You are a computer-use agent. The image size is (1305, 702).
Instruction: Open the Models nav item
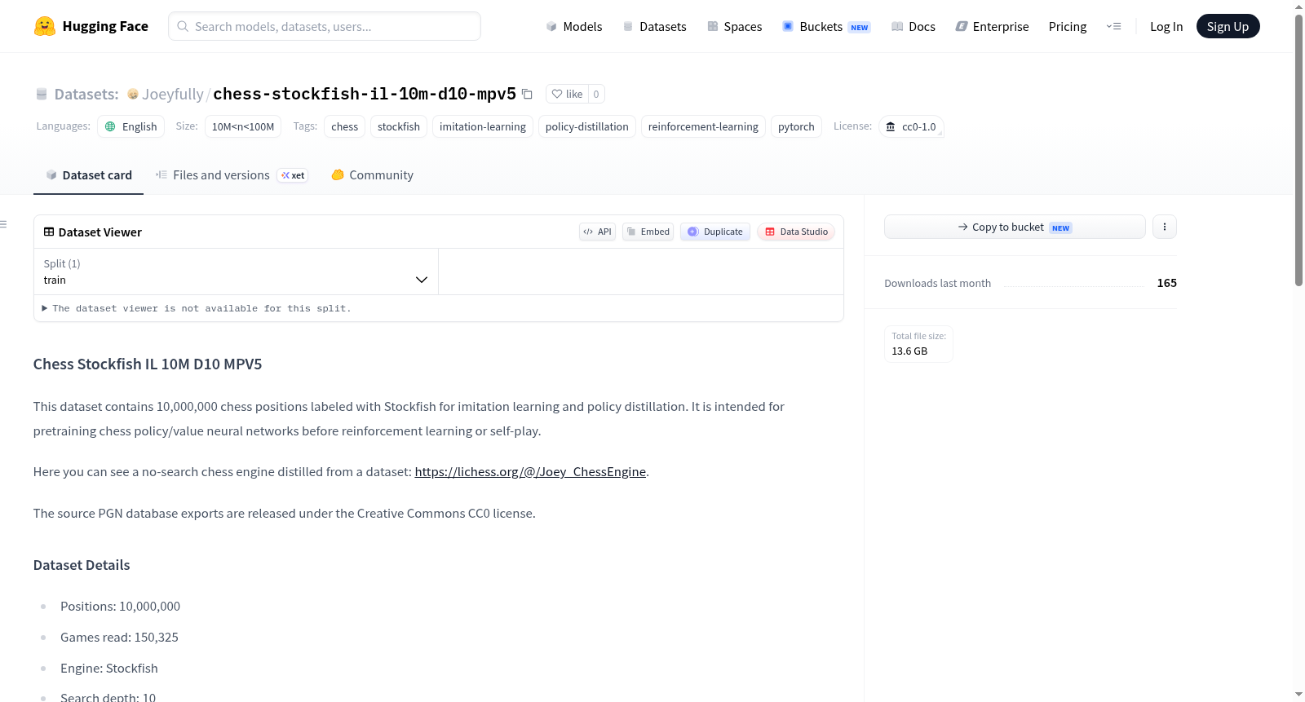point(574,26)
